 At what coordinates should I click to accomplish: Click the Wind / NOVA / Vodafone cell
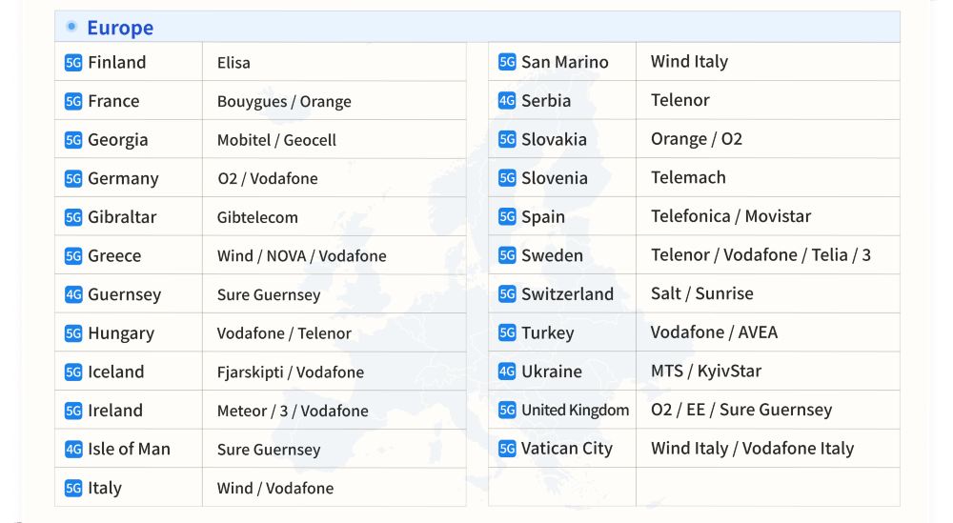[x=301, y=256]
